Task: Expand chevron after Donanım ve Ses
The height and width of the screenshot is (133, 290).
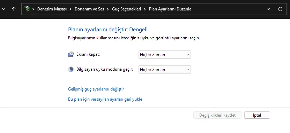Action: tap(108, 9)
